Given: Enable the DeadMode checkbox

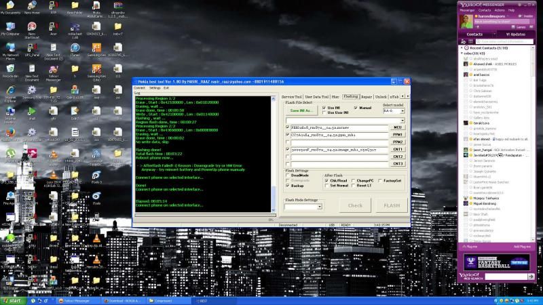Looking at the screenshot, I should tap(288, 175).
